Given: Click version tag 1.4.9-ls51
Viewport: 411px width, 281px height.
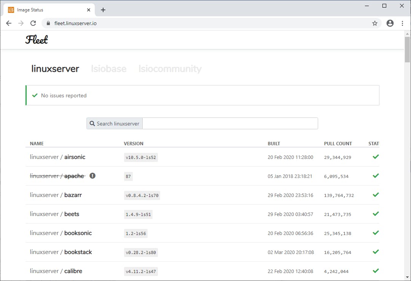Looking at the screenshot, I should coord(138,214).
